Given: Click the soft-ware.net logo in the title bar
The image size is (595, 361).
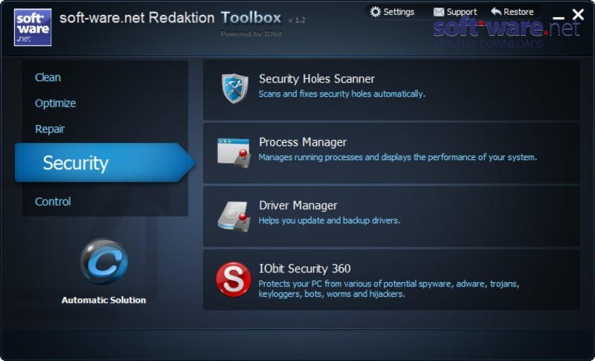Looking at the screenshot, I should [33, 28].
